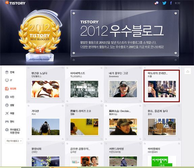Click the Facebook f icon

(x=171, y=3)
